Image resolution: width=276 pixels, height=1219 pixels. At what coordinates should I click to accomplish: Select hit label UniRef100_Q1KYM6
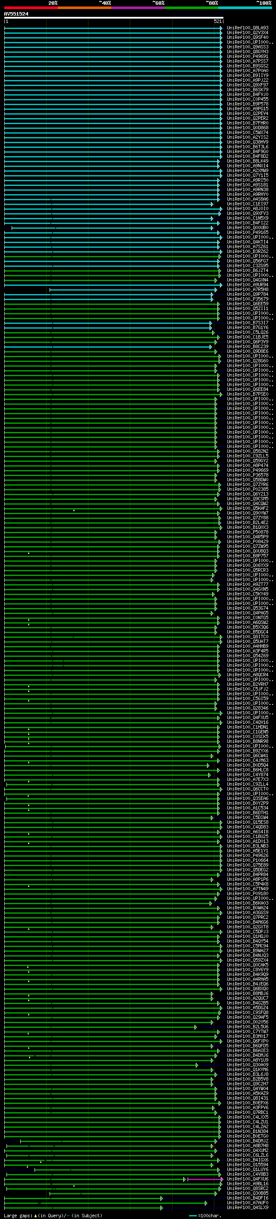[x=248, y=1070]
